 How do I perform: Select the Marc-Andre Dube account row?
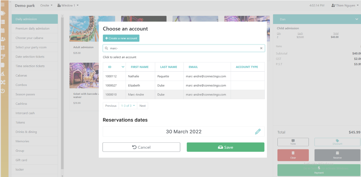184,94
